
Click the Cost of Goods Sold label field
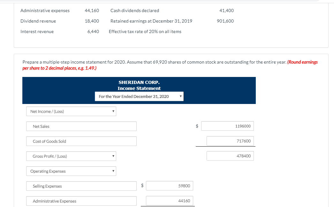pyautogui.click(x=81, y=141)
